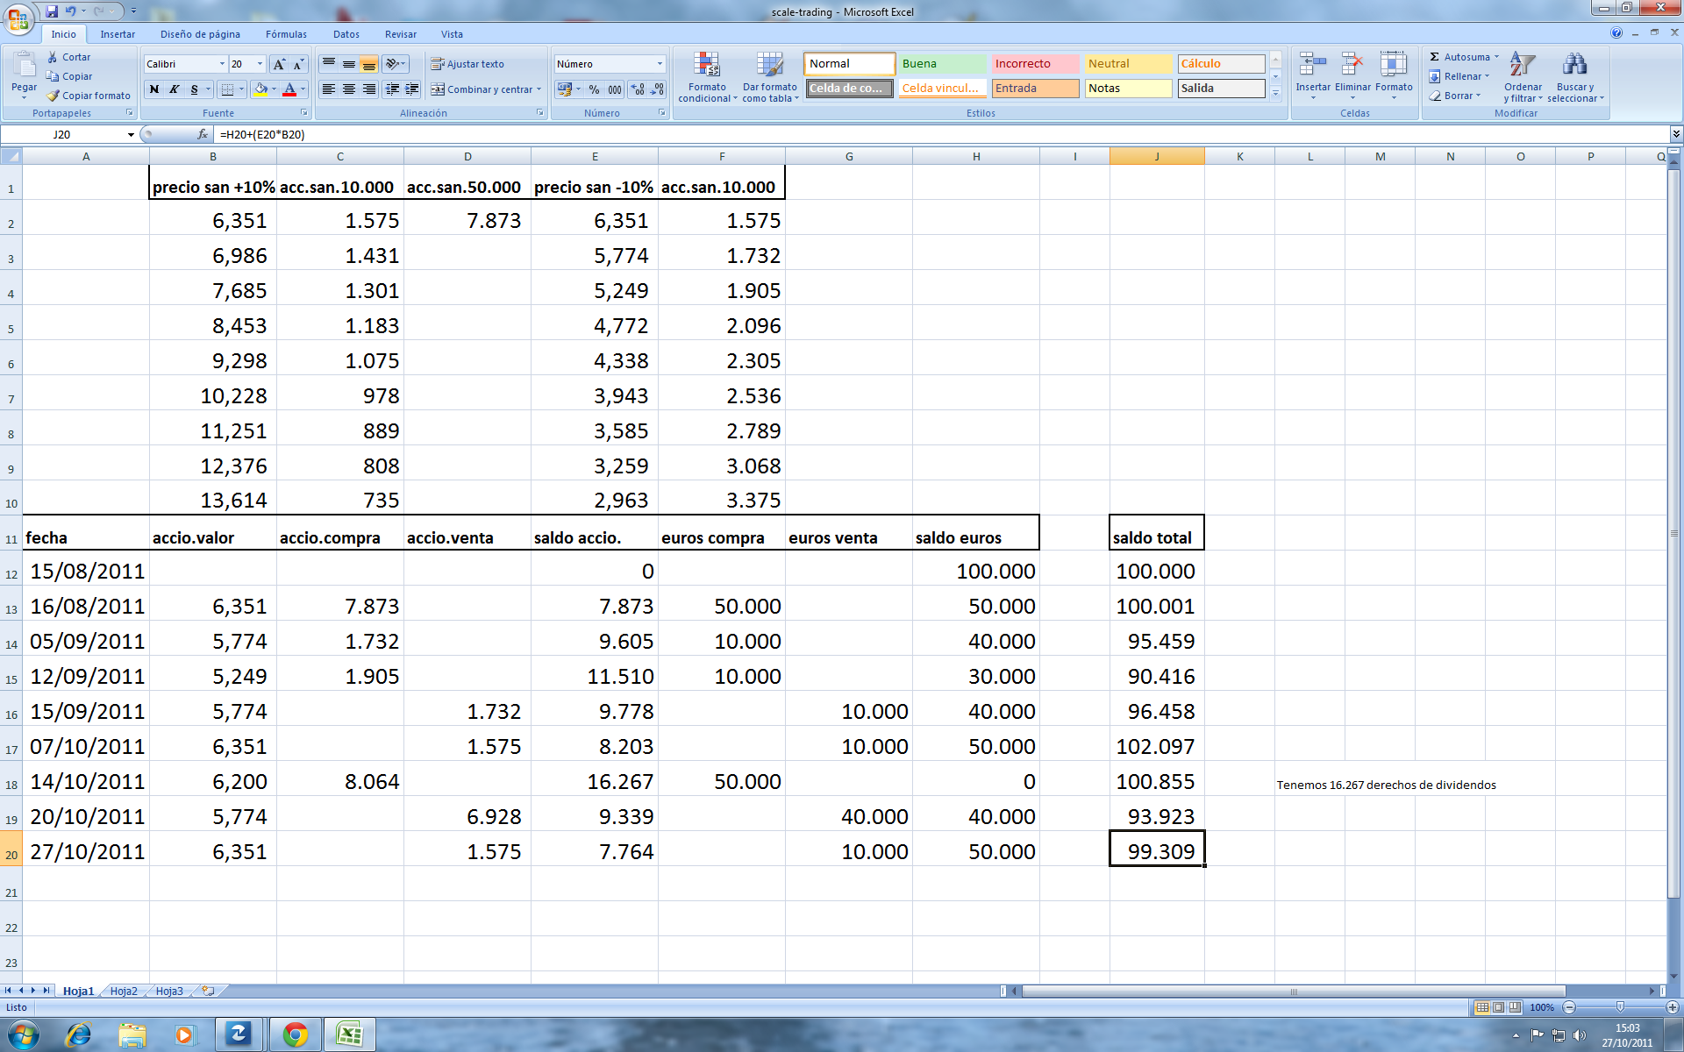This screenshot has width=1684, height=1052.
Task: Click the Copiar formato paintbrush
Action: point(54,96)
